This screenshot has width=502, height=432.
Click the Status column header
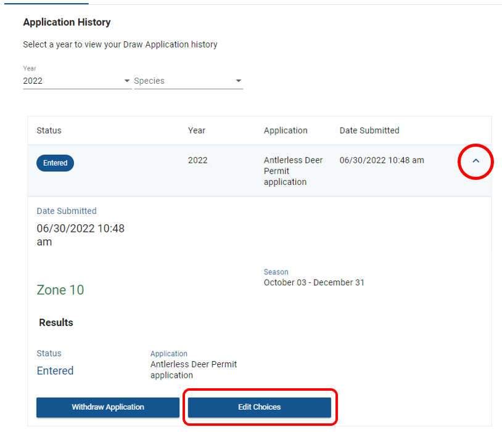49,131
